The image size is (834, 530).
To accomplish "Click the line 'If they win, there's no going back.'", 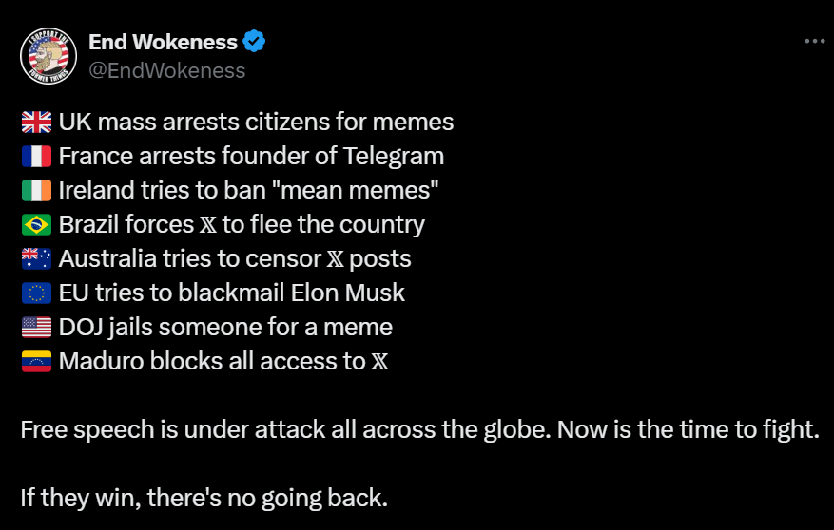I will pos(204,498).
